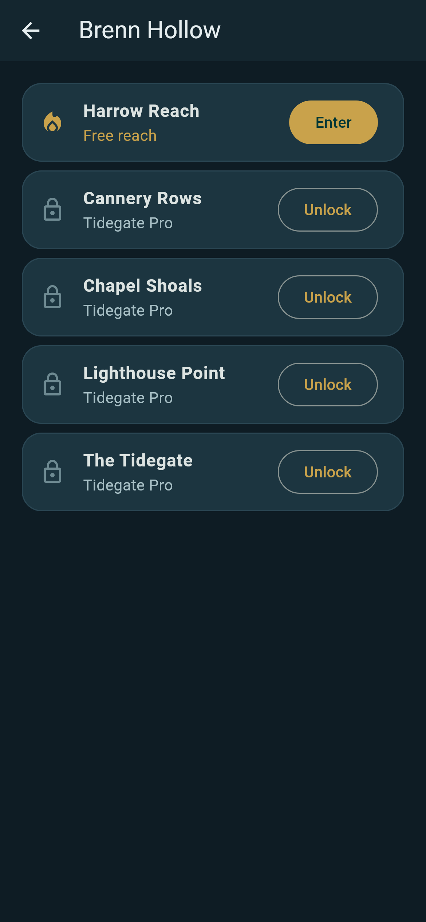426x922 pixels.
Task: Click the Brenn Hollow page title
Action: click(150, 30)
